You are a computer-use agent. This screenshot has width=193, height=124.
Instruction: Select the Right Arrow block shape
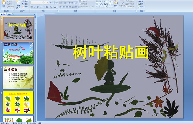[107, 4]
